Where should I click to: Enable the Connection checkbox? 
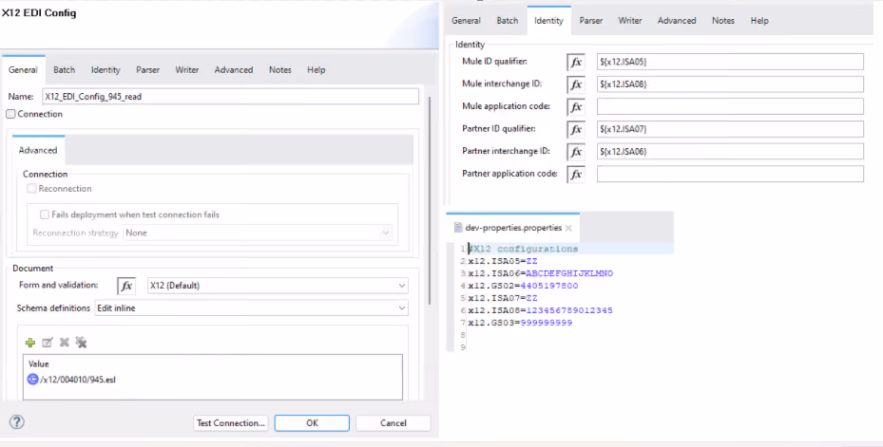pos(10,114)
